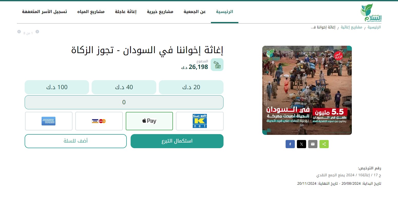The height and width of the screenshot is (199, 398).
Task: Click the استكمال التبرع button
Action: tap(177, 141)
